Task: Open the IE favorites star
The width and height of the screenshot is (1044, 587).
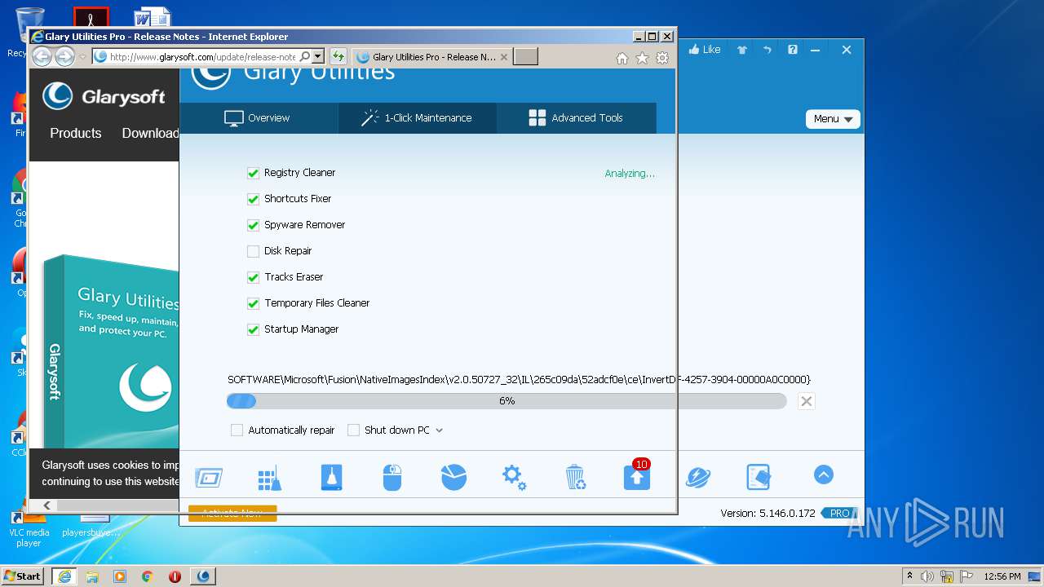Action: coord(643,58)
